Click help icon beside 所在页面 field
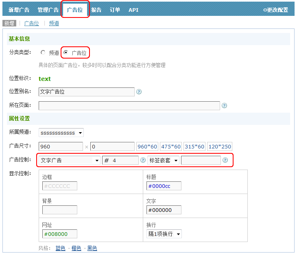Image resolution: width=297 pixels, height=255 pixels. point(224,106)
